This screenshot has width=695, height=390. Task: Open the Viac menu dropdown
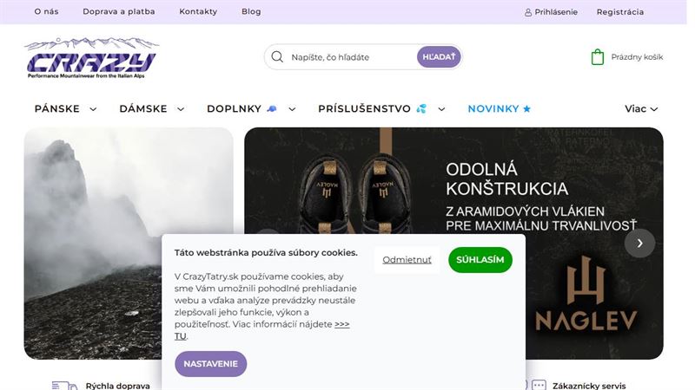tap(641, 109)
